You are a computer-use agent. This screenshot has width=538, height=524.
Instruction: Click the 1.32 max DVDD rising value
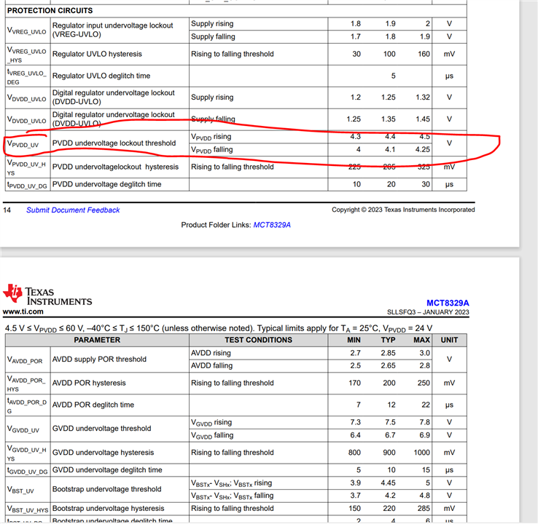(423, 98)
